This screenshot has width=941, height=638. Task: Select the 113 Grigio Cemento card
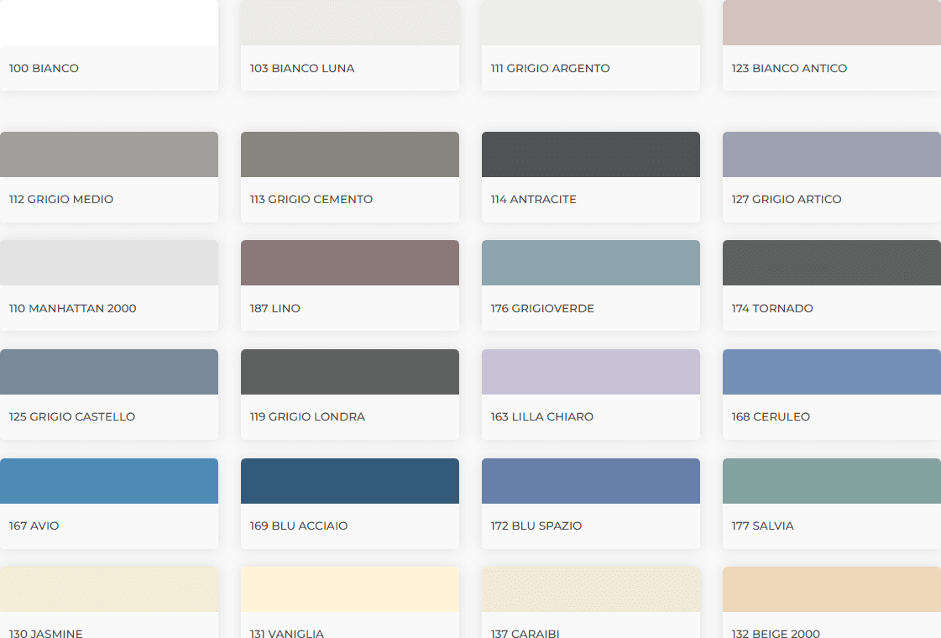click(350, 177)
